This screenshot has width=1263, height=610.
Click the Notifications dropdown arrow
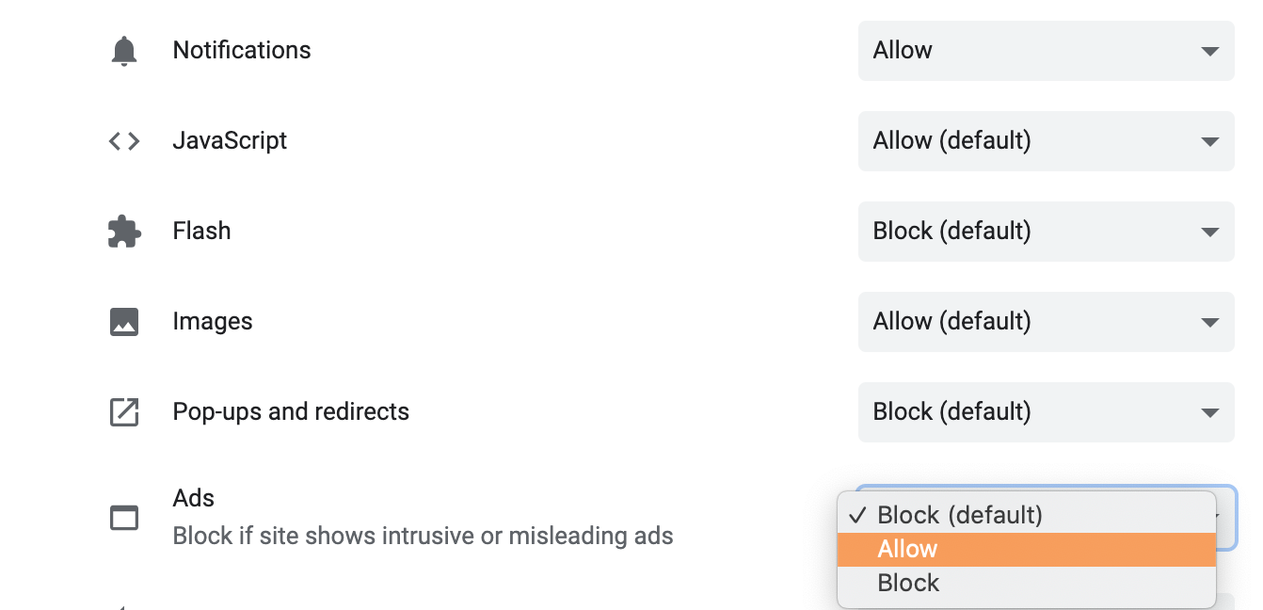pos(1210,52)
